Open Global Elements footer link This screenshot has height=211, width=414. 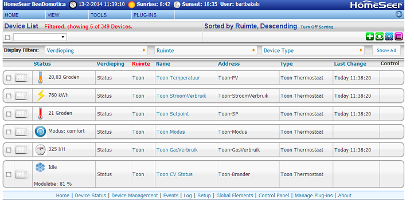tap(235, 196)
